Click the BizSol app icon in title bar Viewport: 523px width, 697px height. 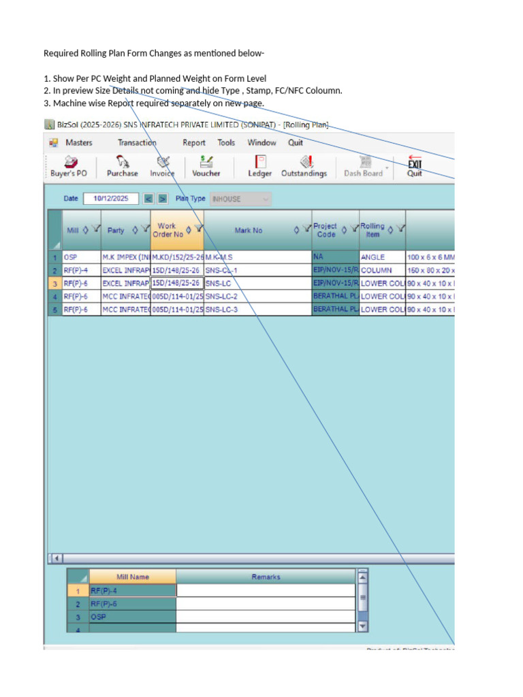click(49, 125)
